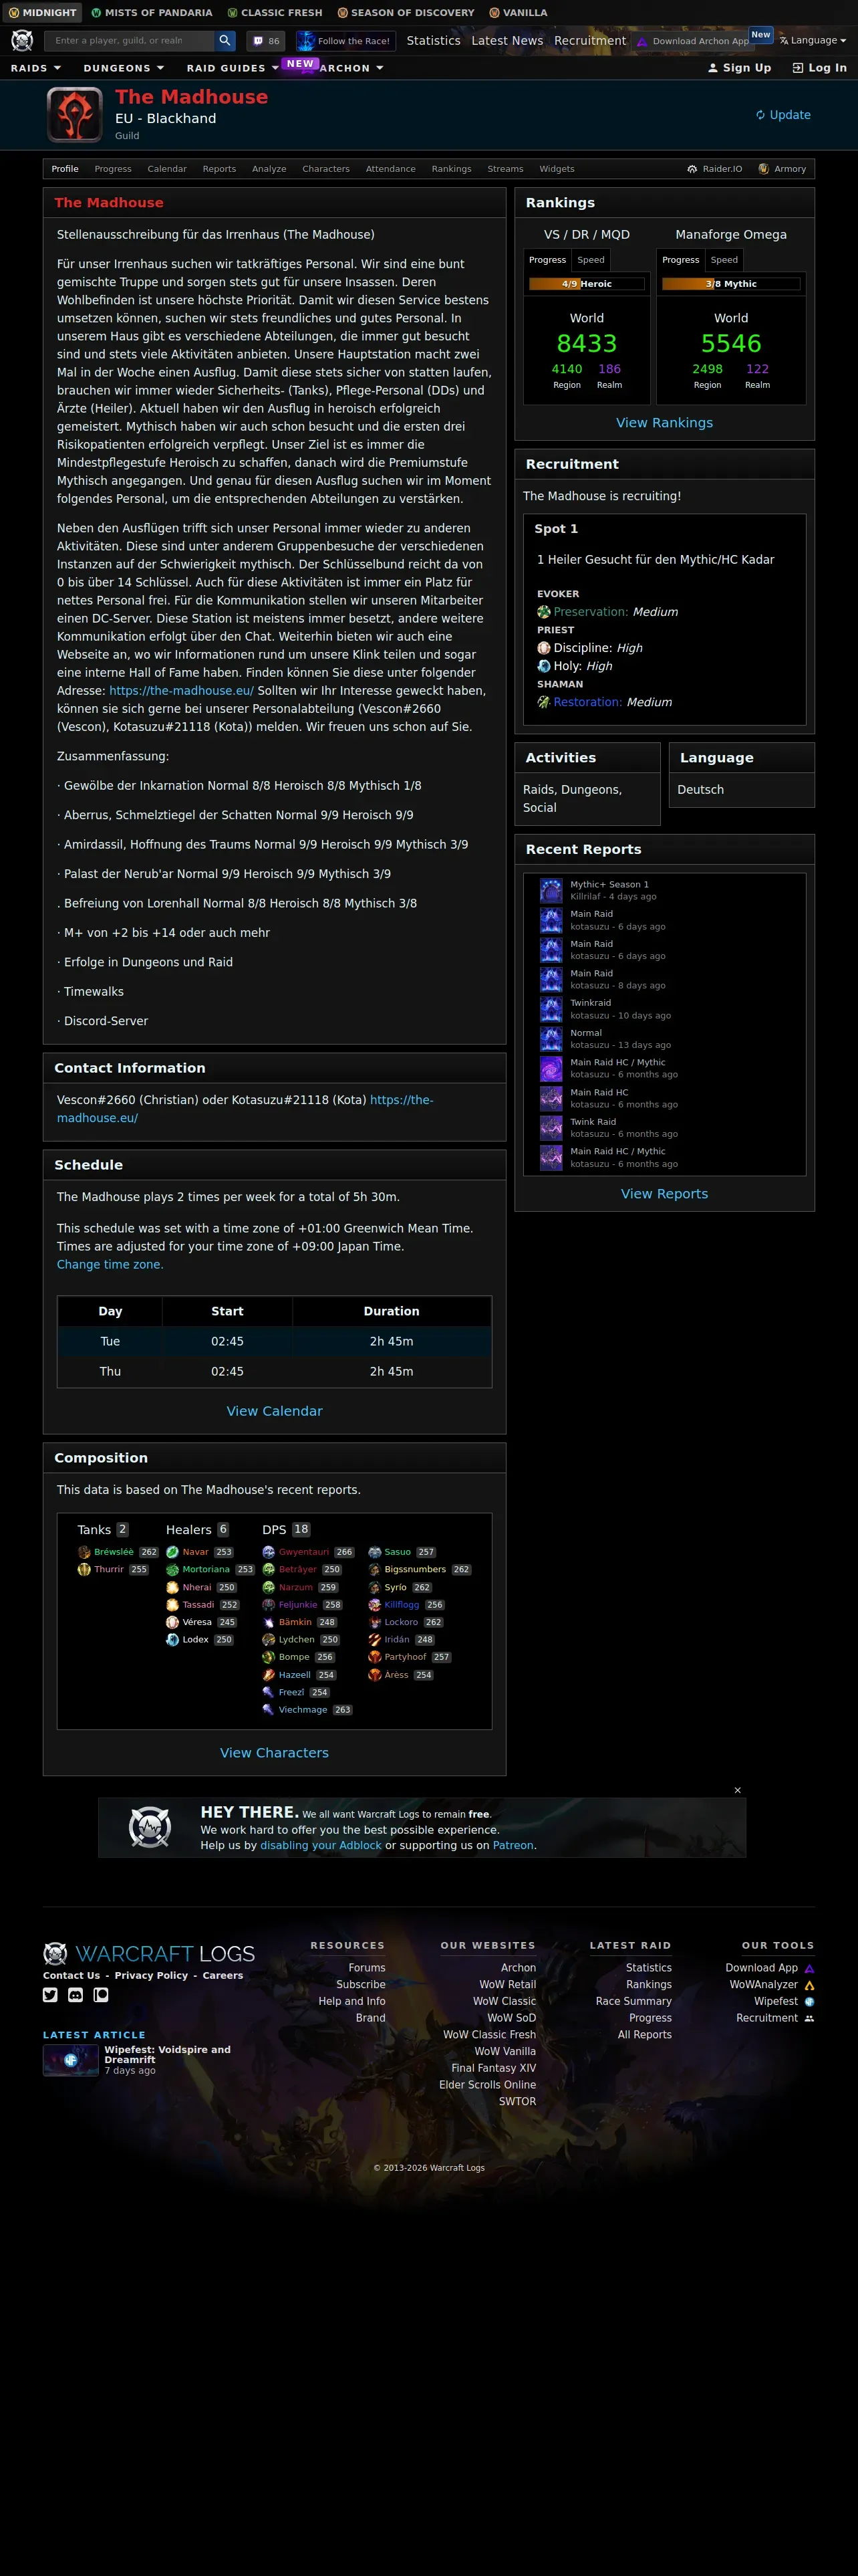Click the magnifier search button
Screen dimensions: 858x2576
(226, 40)
